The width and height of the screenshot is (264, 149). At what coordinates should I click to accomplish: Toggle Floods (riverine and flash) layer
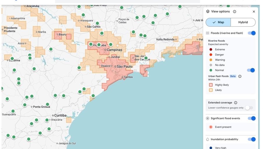pos(251,33)
